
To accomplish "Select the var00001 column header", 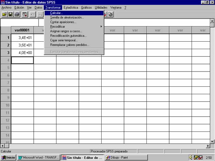I will coord(22,30).
